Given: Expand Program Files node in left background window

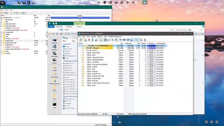Looking at the screenshot, I should pyautogui.click(x=1, y=41).
